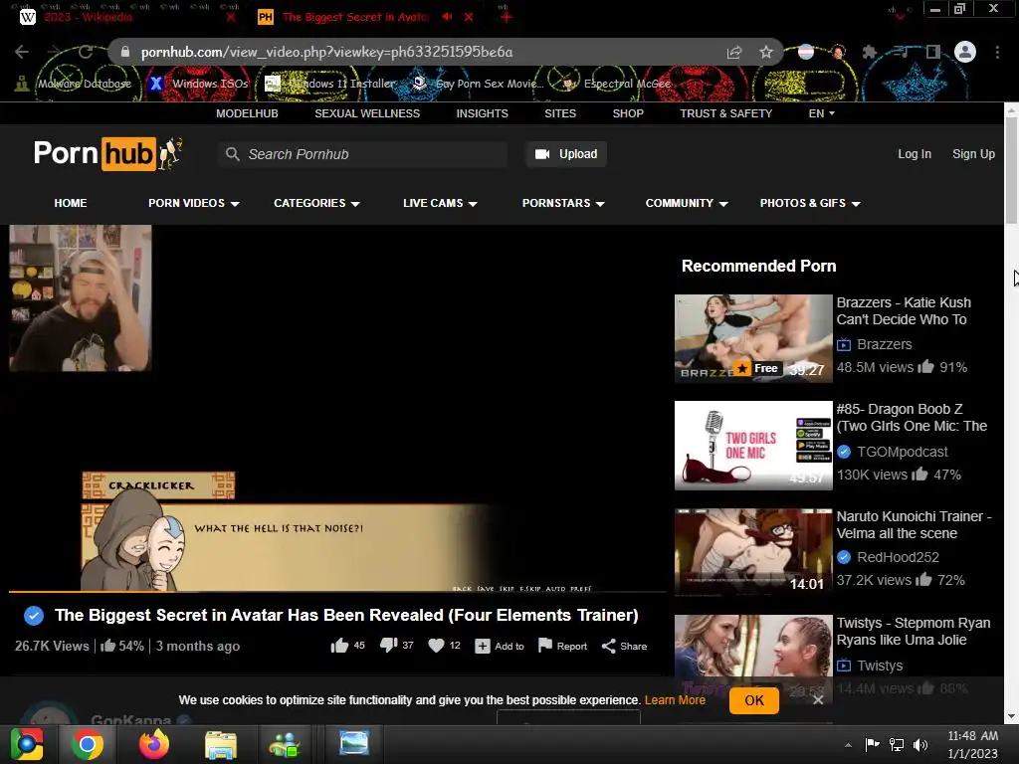Open the network icon in the system tray

[897, 745]
